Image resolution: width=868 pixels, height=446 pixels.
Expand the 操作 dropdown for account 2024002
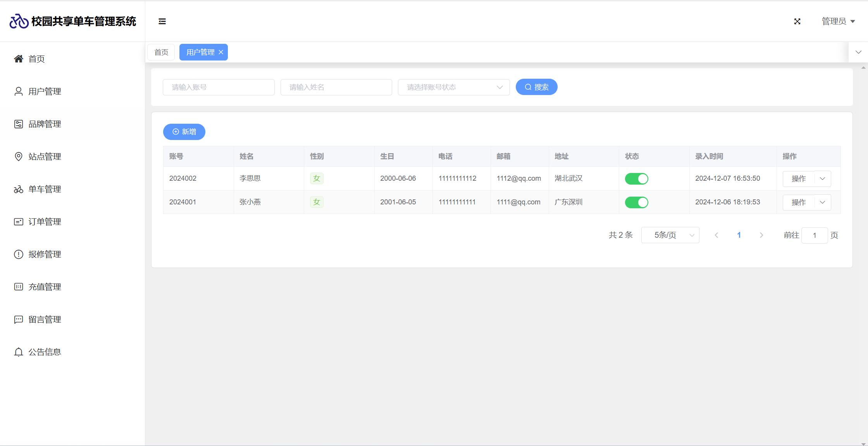(822, 179)
